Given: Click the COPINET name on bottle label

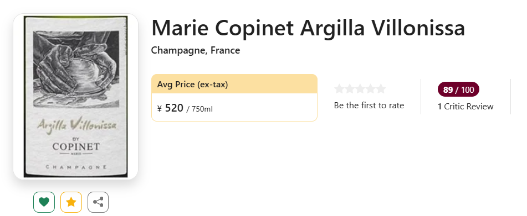Looking at the screenshot, I should coord(76,147).
